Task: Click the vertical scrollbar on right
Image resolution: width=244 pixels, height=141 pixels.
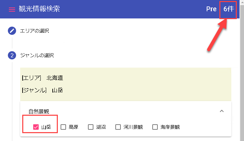Action: [242, 70]
